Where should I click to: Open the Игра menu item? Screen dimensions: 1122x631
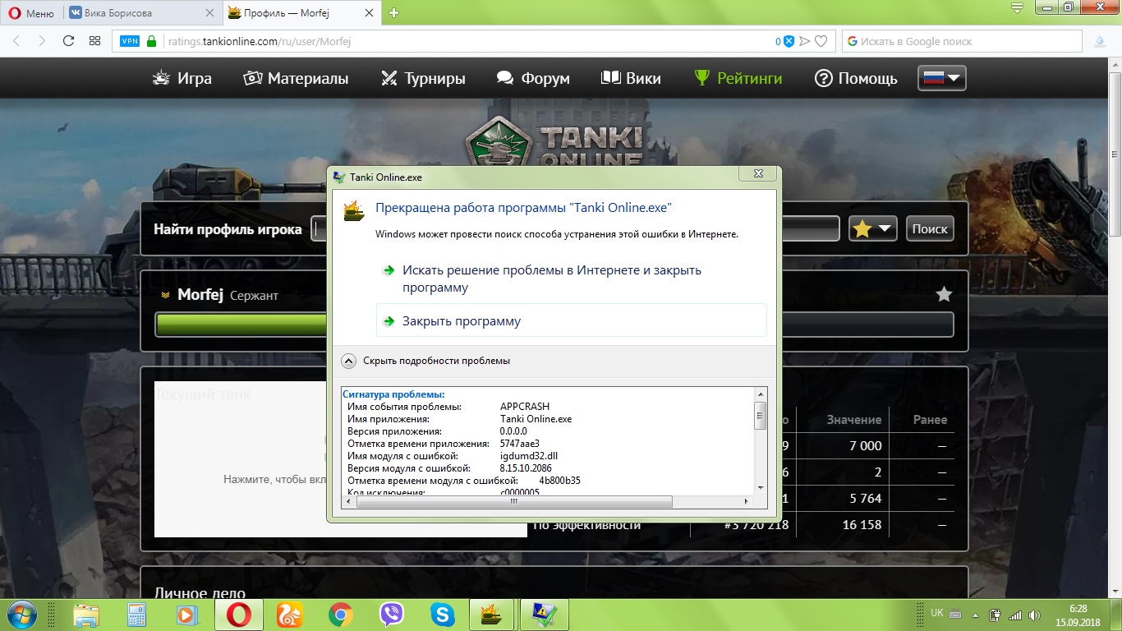(x=182, y=79)
